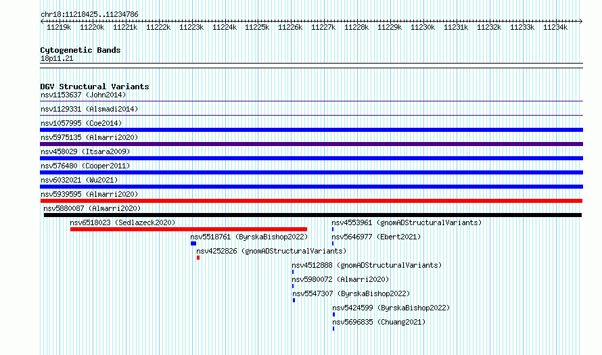Click the 11232k ruler position
Viewport: 602px width, 355px height.
click(x=489, y=27)
